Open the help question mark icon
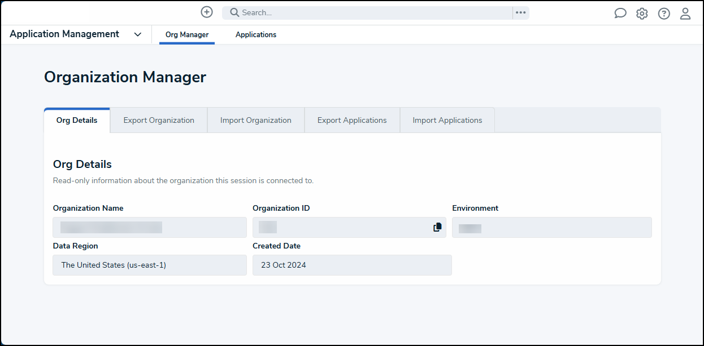The width and height of the screenshot is (704, 346). tap(664, 14)
